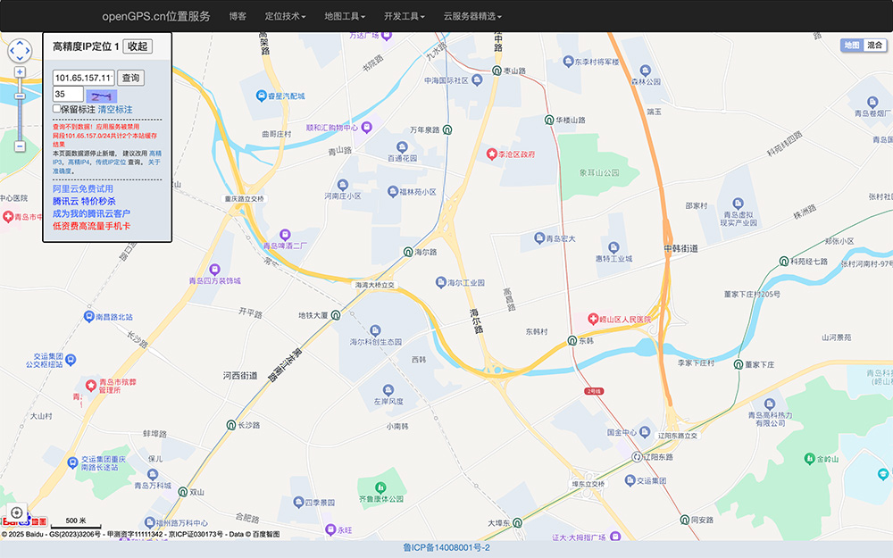Select the 华楼山路 metro station icon
The width and height of the screenshot is (893, 558).
(549, 120)
